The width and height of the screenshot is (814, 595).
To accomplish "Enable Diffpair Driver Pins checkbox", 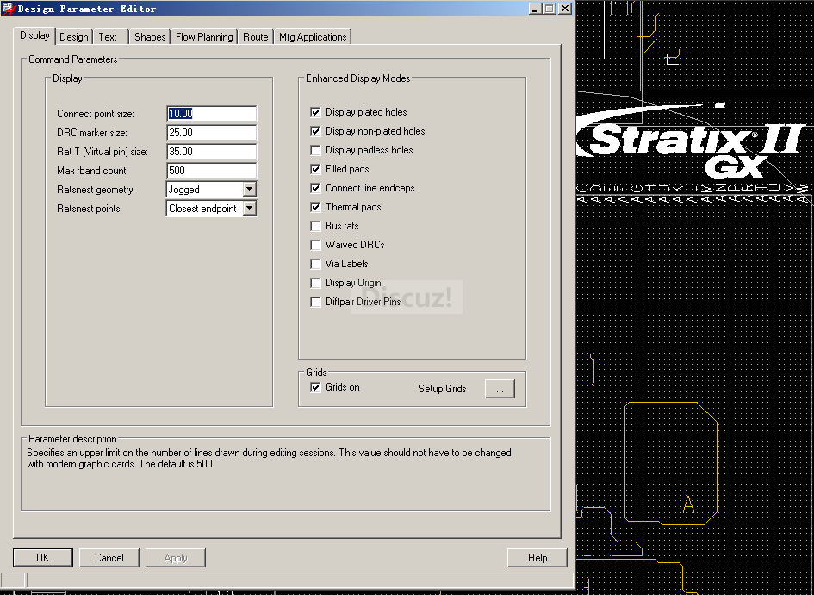I will pyautogui.click(x=315, y=302).
